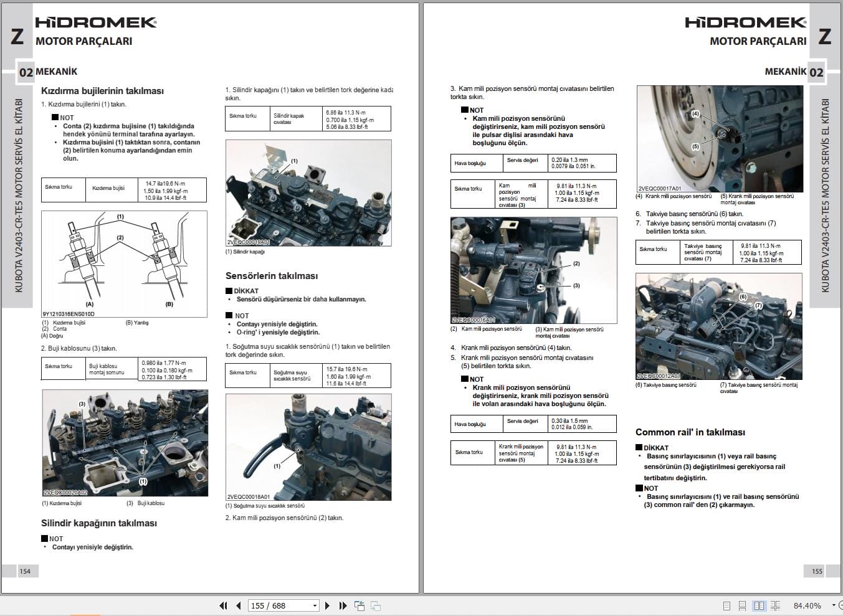This screenshot has height=616, width=843.
Task: Click the MOTOR PARÇALARI title on the left page
Action: (84, 41)
